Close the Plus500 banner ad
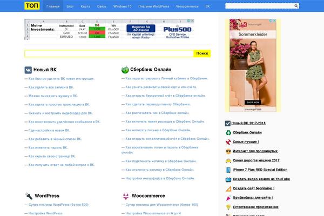The height and width of the screenshot is (216, 324). (x=192, y=21)
